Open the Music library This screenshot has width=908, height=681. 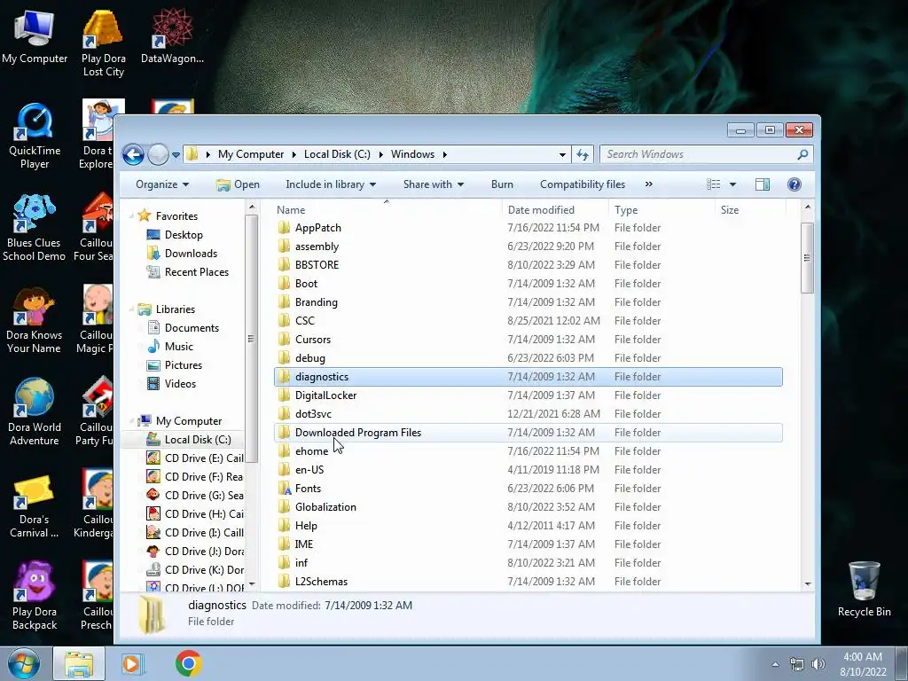click(x=178, y=347)
